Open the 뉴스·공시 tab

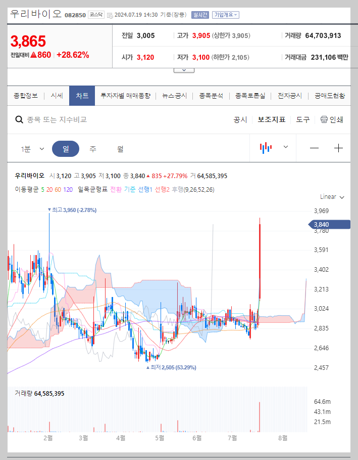coord(175,96)
